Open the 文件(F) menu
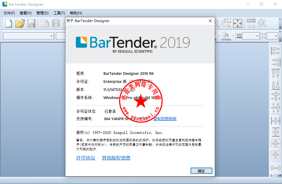Image resolution: width=282 pixels, height=184 pixels. (x=9, y=13)
